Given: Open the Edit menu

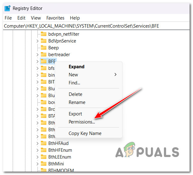Looking at the screenshot, I should coord(21,18).
